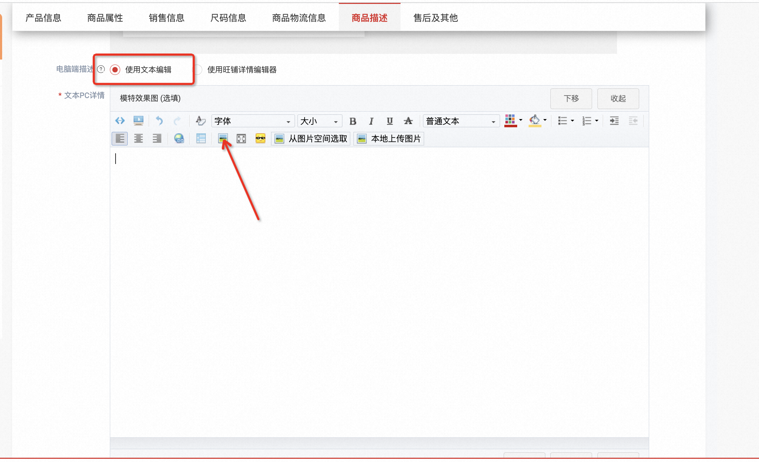This screenshot has height=462, width=759.
Task: Toggle fullscreen editor mode
Action: [x=241, y=139]
